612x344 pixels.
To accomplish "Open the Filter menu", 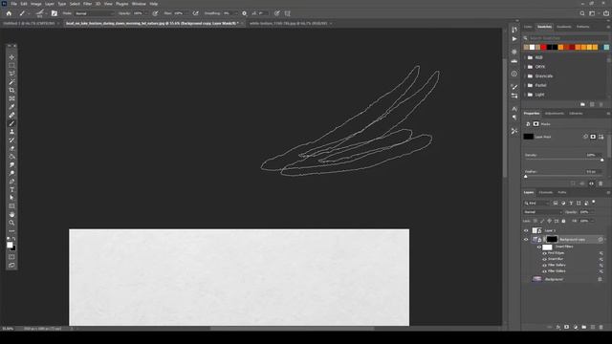I will pyautogui.click(x=87, y=4).
